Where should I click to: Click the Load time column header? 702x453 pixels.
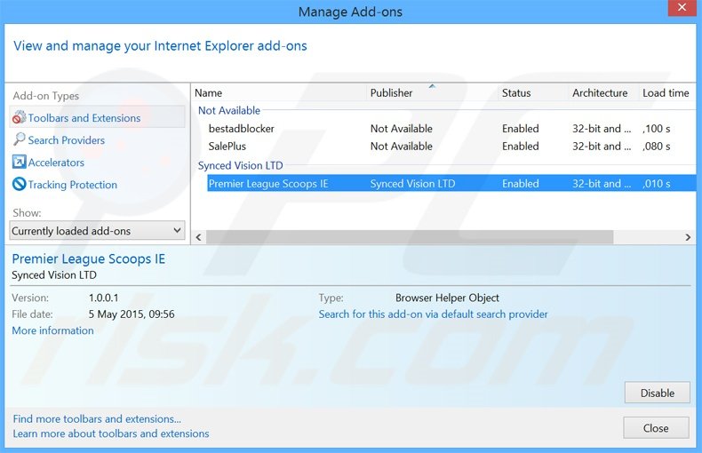[x=666, y=92]
